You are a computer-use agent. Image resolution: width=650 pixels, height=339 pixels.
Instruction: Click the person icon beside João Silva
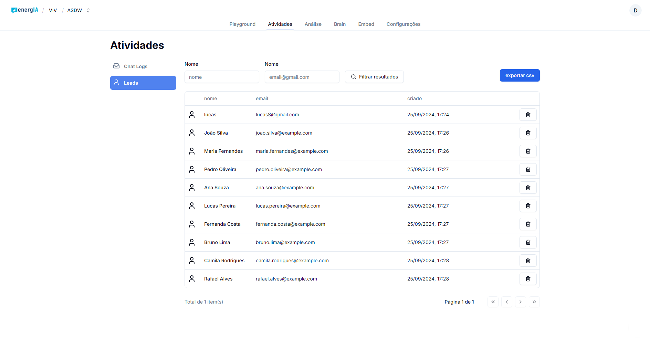coord(192,133)
